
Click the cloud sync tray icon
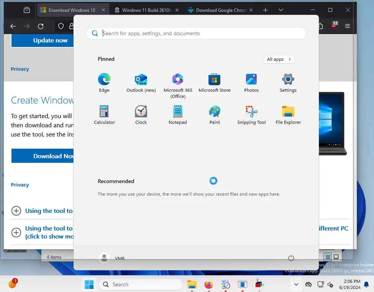[x=308, y=284]
